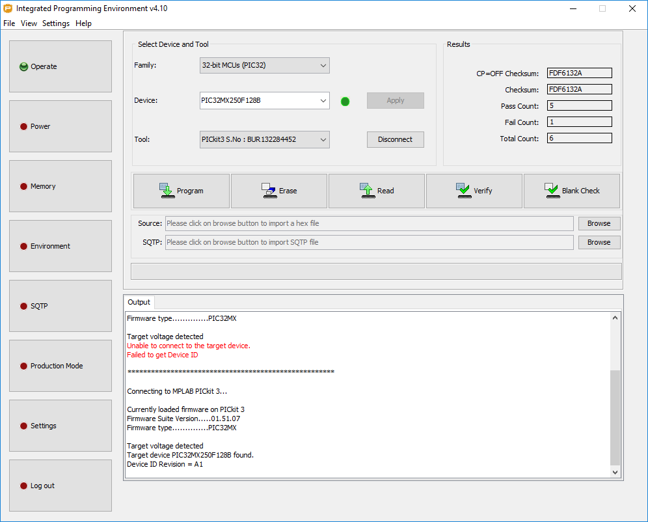The image size is (648, 522).
Task: Open the File menu
Action: 9,23
